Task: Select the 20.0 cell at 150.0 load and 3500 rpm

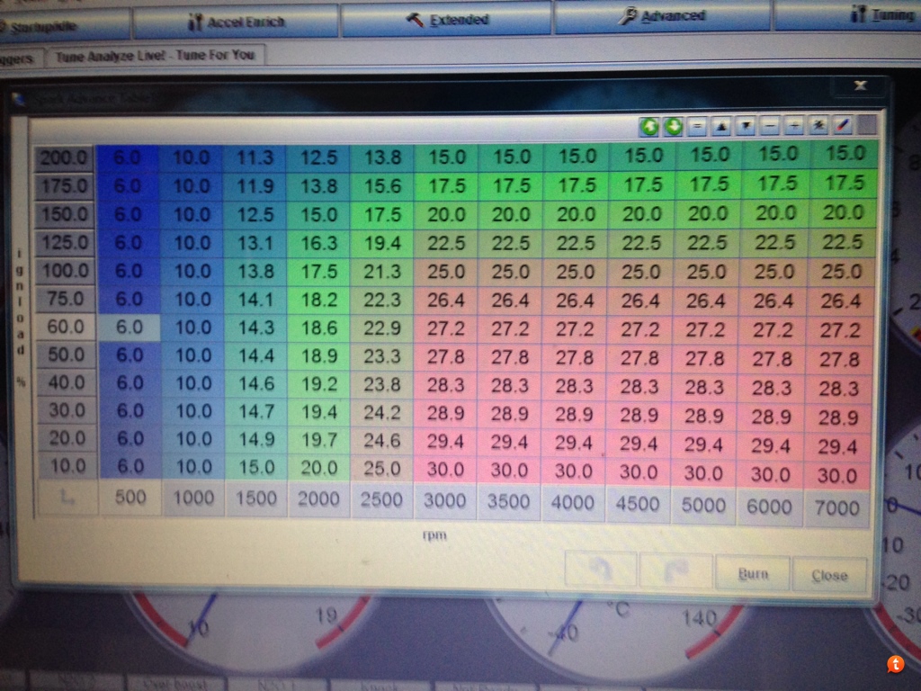Action: pos(511,214)
